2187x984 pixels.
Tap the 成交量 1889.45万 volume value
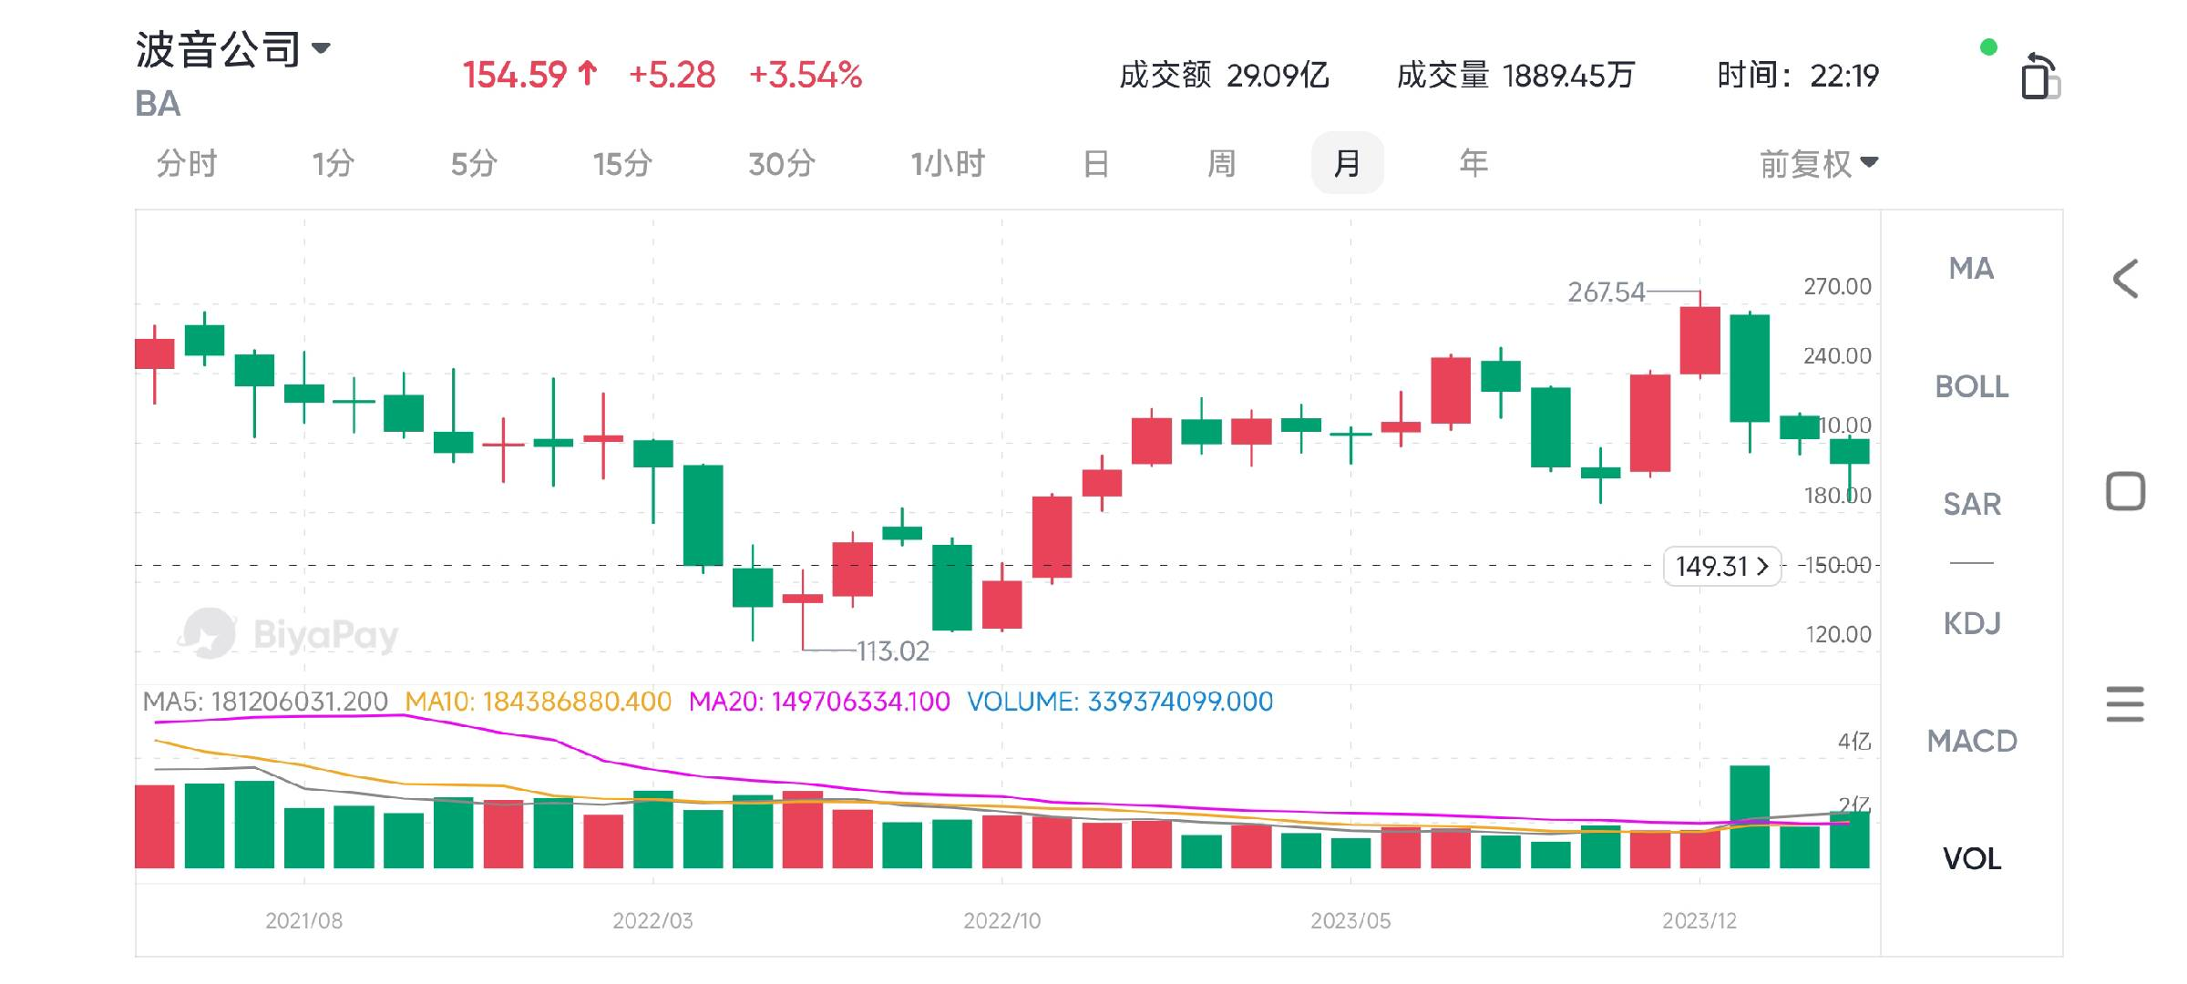1516,75
